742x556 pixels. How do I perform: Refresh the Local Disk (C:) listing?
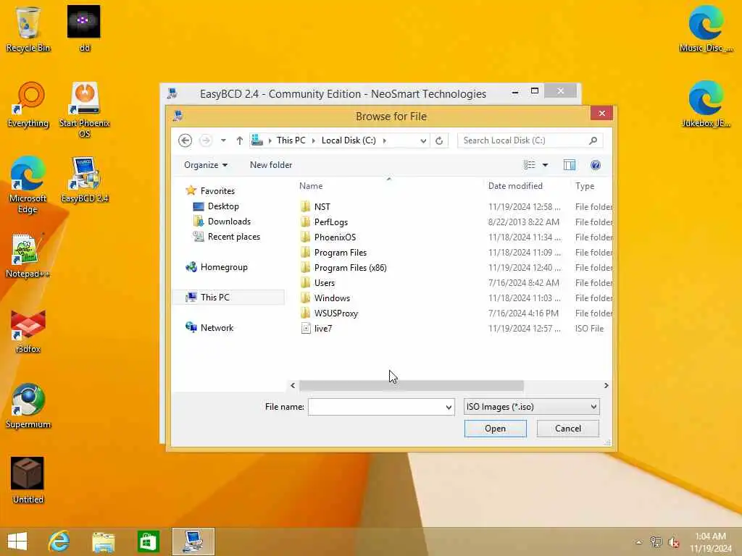pos(439,140)
